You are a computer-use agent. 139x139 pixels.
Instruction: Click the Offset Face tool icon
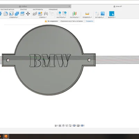tap(22, 14)
